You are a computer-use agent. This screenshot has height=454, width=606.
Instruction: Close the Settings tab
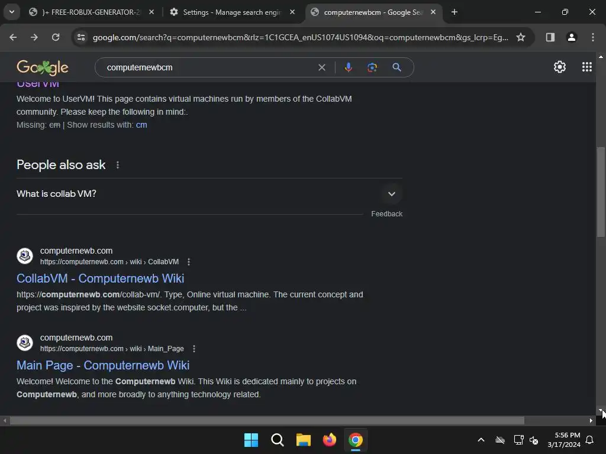(292, 12)
